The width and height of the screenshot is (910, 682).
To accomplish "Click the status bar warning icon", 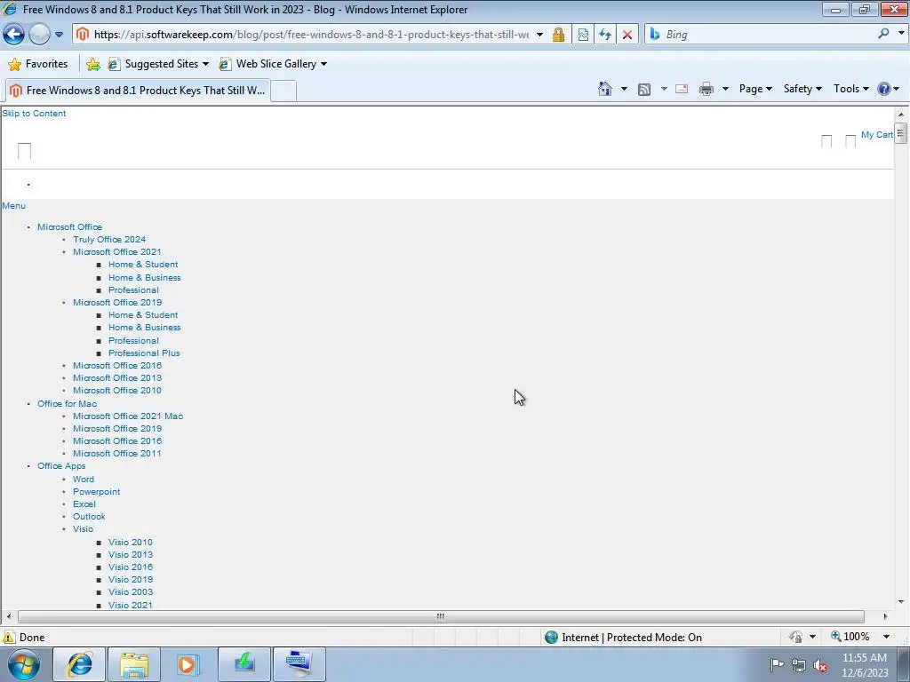I will coord(9,637).
